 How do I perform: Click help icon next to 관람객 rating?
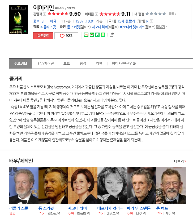pos(44,14)
